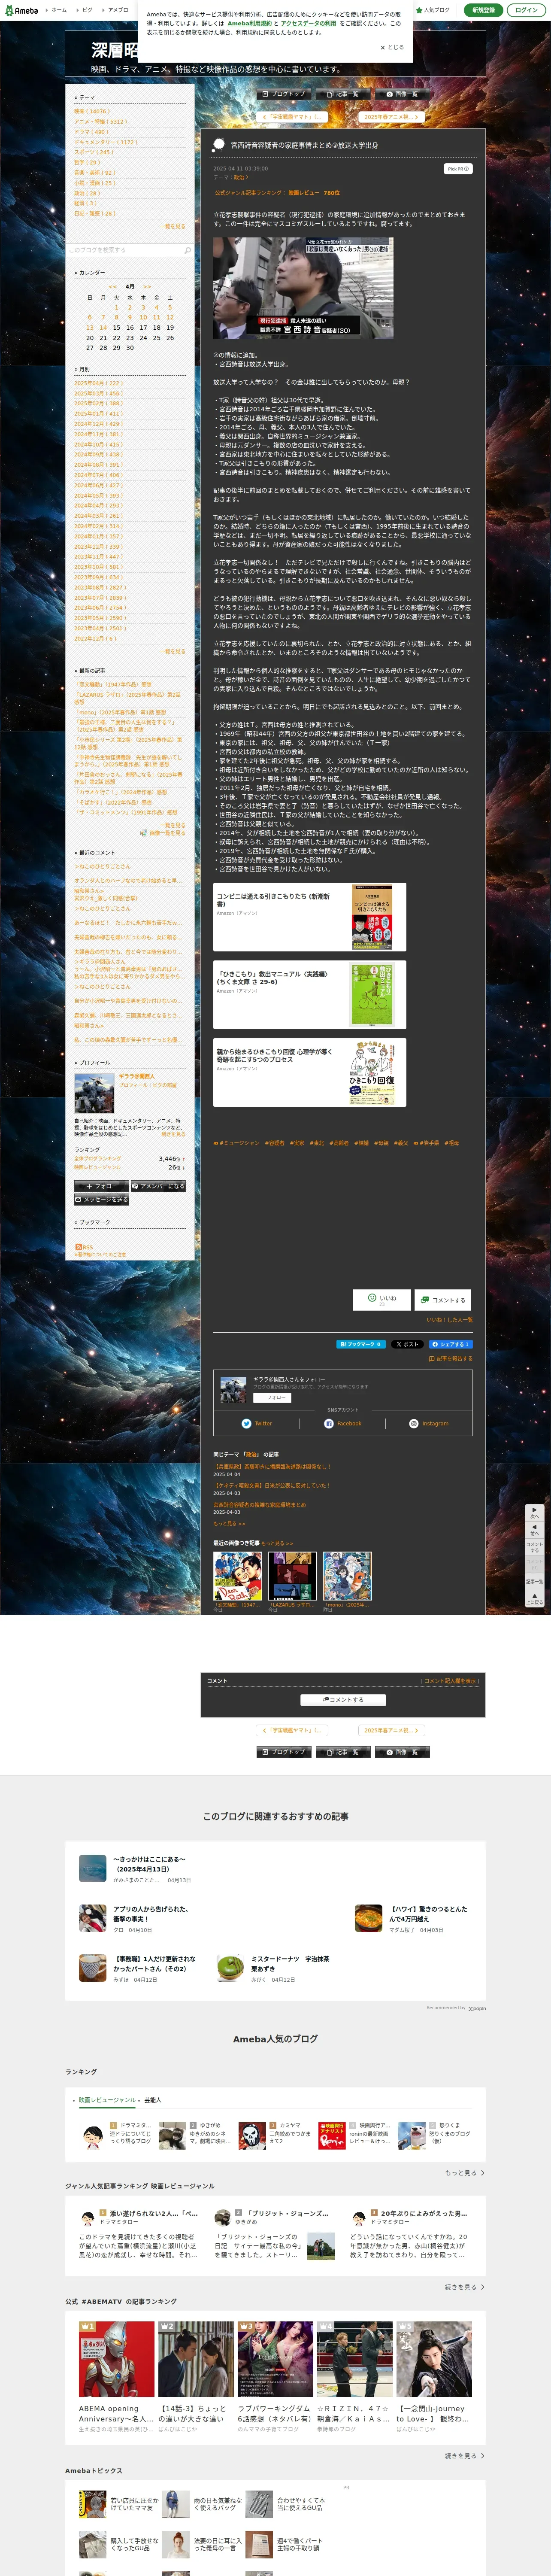Go to next month with >> in calendar
This screenshot has height=2576, width=551.
pyautogui.click(x=147, y=287)
